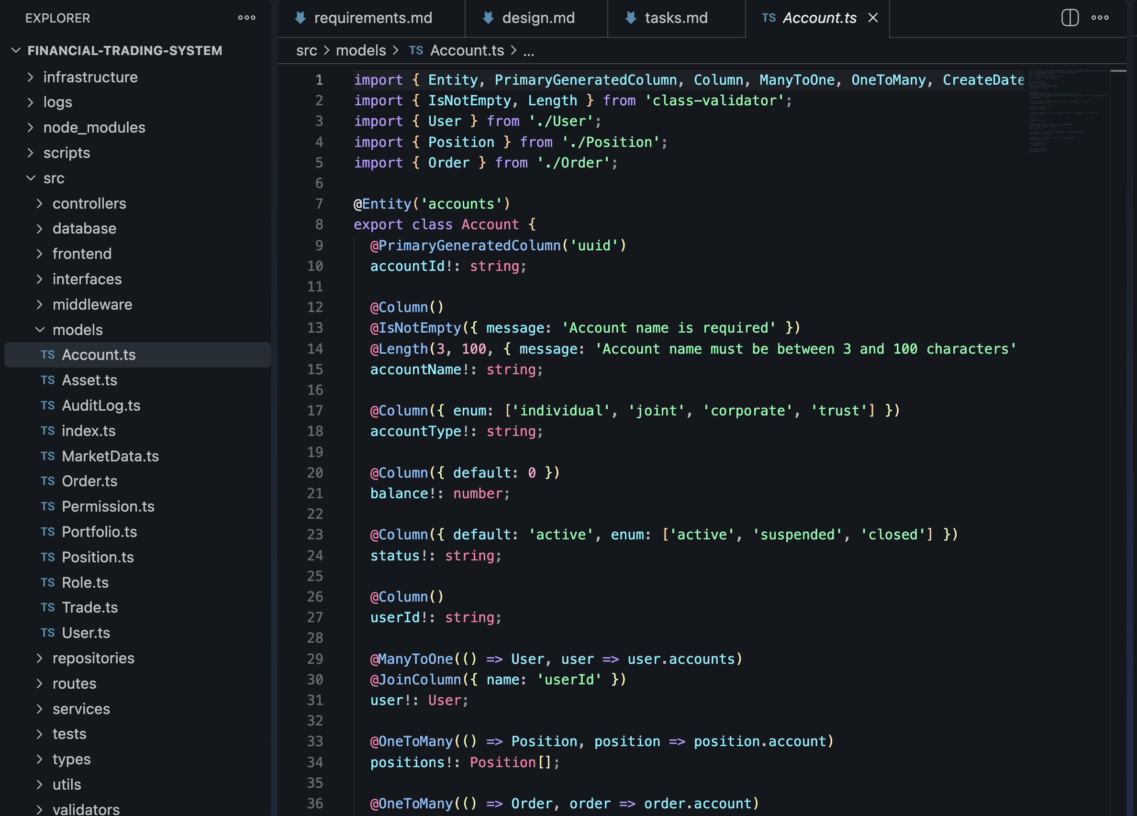This screenshot has height=816, width=1137.
Task: Click the Explorer pane ellipsis actions icon
Action: point(246,18)
